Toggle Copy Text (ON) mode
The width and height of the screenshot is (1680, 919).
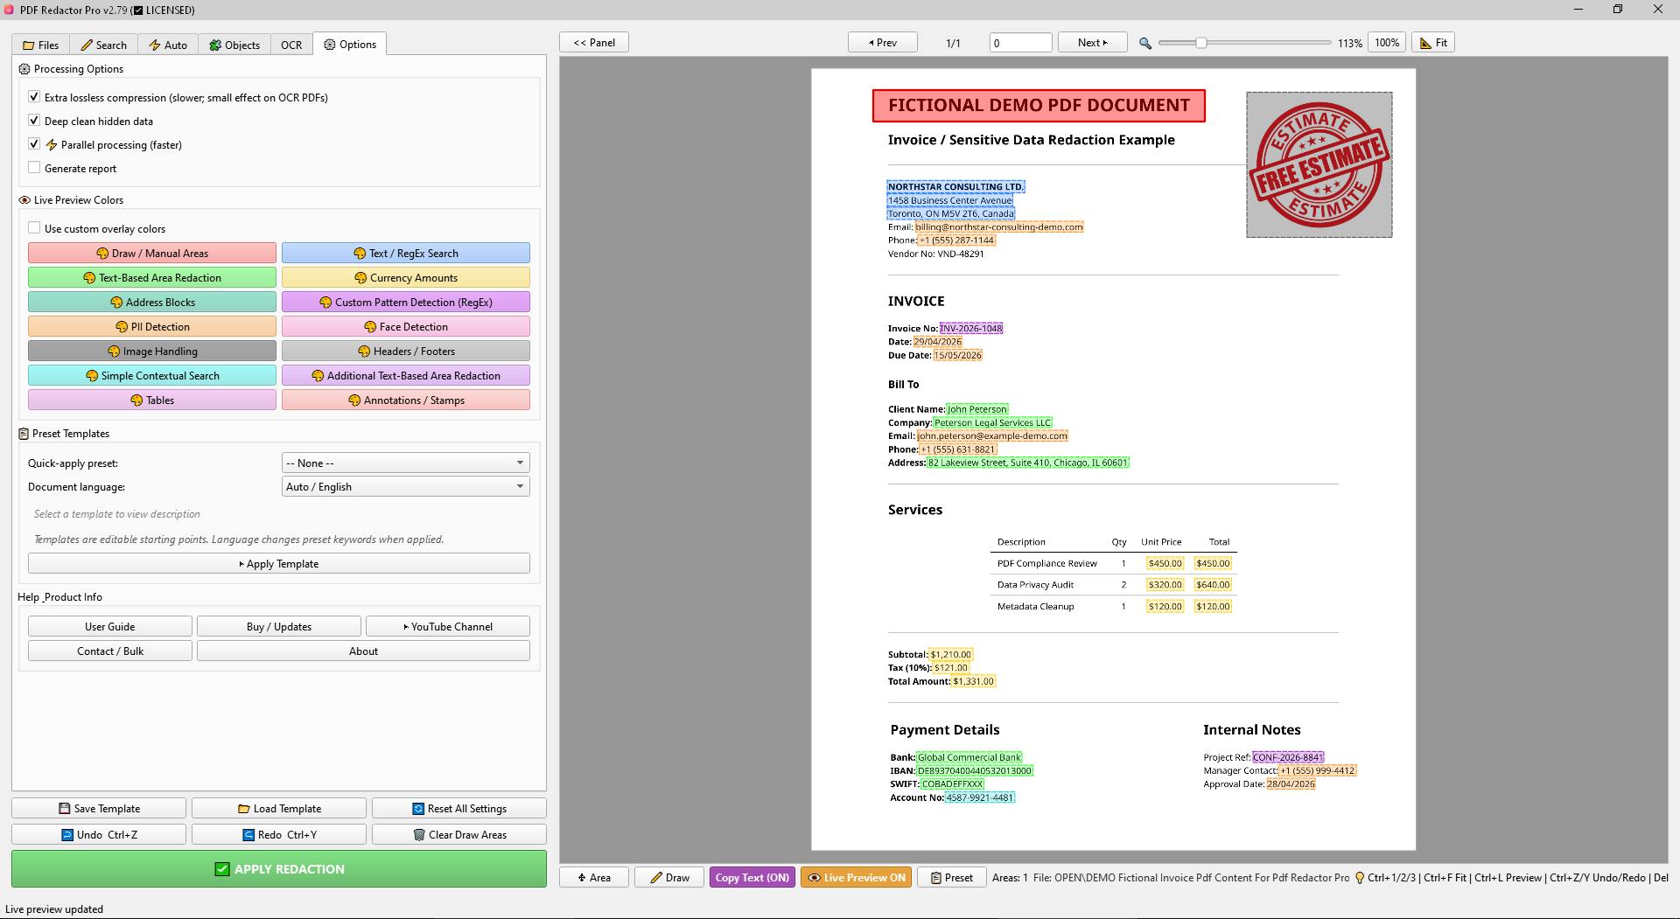click(752, 878)
